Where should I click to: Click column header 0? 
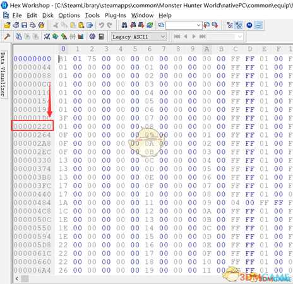(x=63, y=49)
